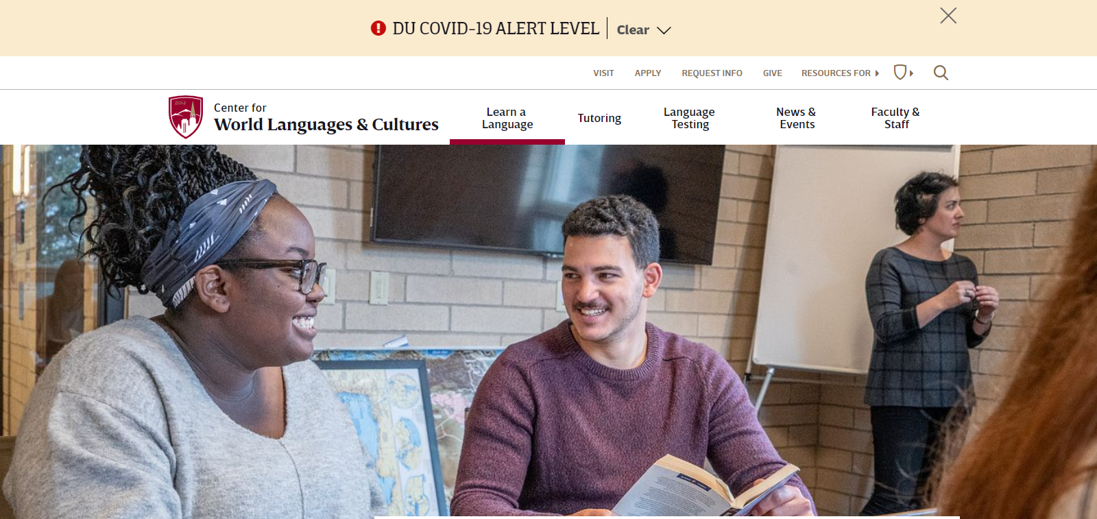
Task: Follow the Visit link
Action: click(x=603, y=73)
